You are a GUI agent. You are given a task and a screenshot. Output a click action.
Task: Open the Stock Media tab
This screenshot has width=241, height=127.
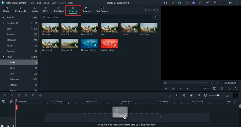click(20, 10)
